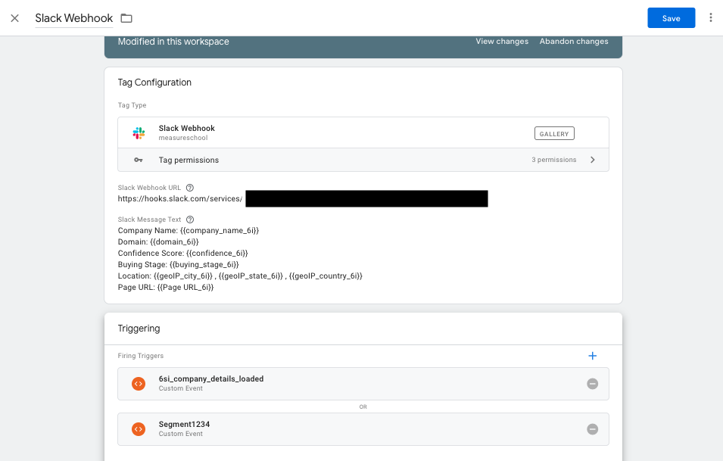Open the Segment1234 trigger
This screenshot has height=461, width=723.
(363, 429)
